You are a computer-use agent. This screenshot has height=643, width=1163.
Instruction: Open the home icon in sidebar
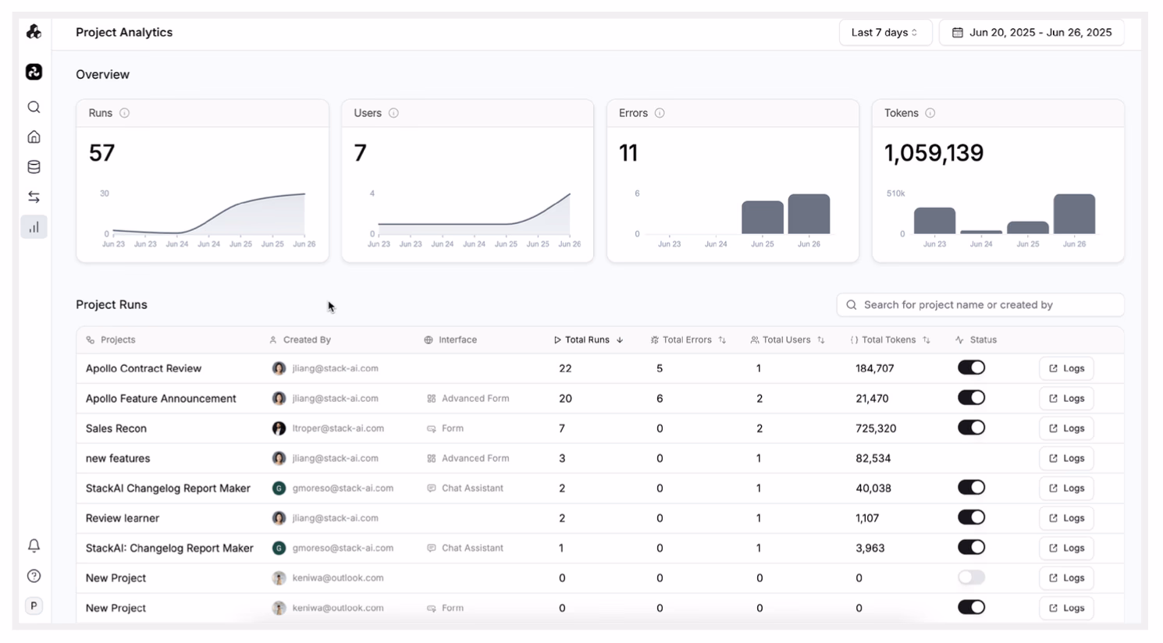coord(34,137)
